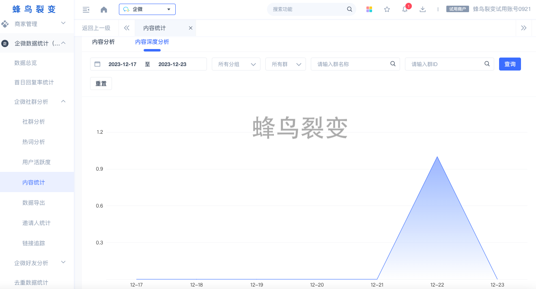
Task: Collapse the sidebar with the menu fold icon
Action: 86,9
